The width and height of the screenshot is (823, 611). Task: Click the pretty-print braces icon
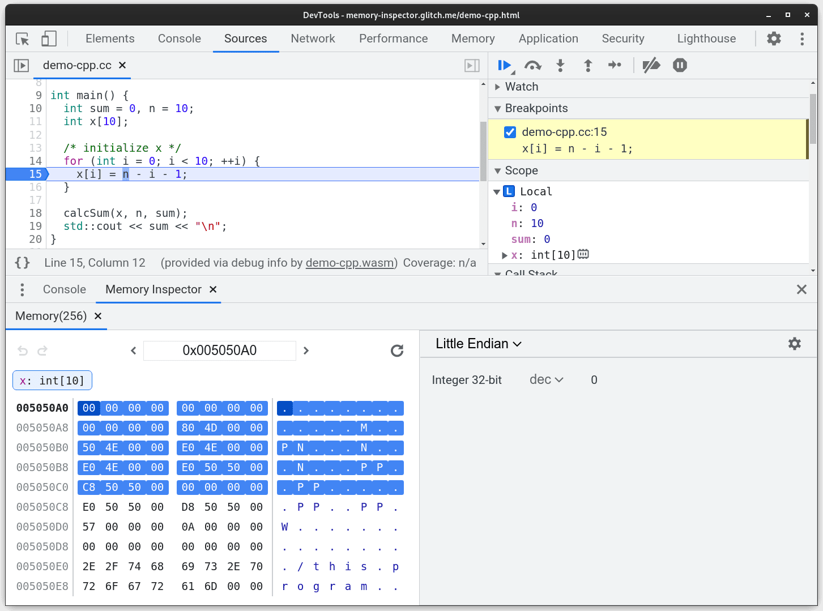(x=23, y=262)
